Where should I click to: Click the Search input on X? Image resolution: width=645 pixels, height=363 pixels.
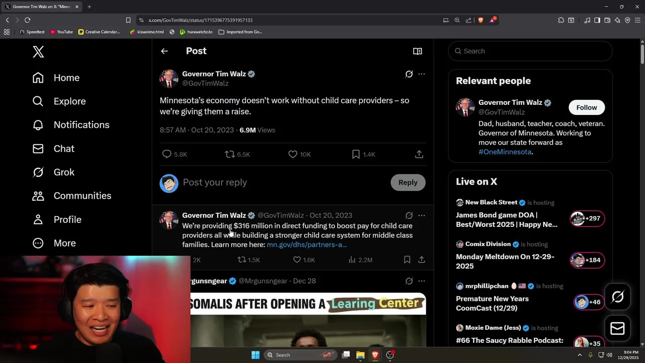click(530, 51)
